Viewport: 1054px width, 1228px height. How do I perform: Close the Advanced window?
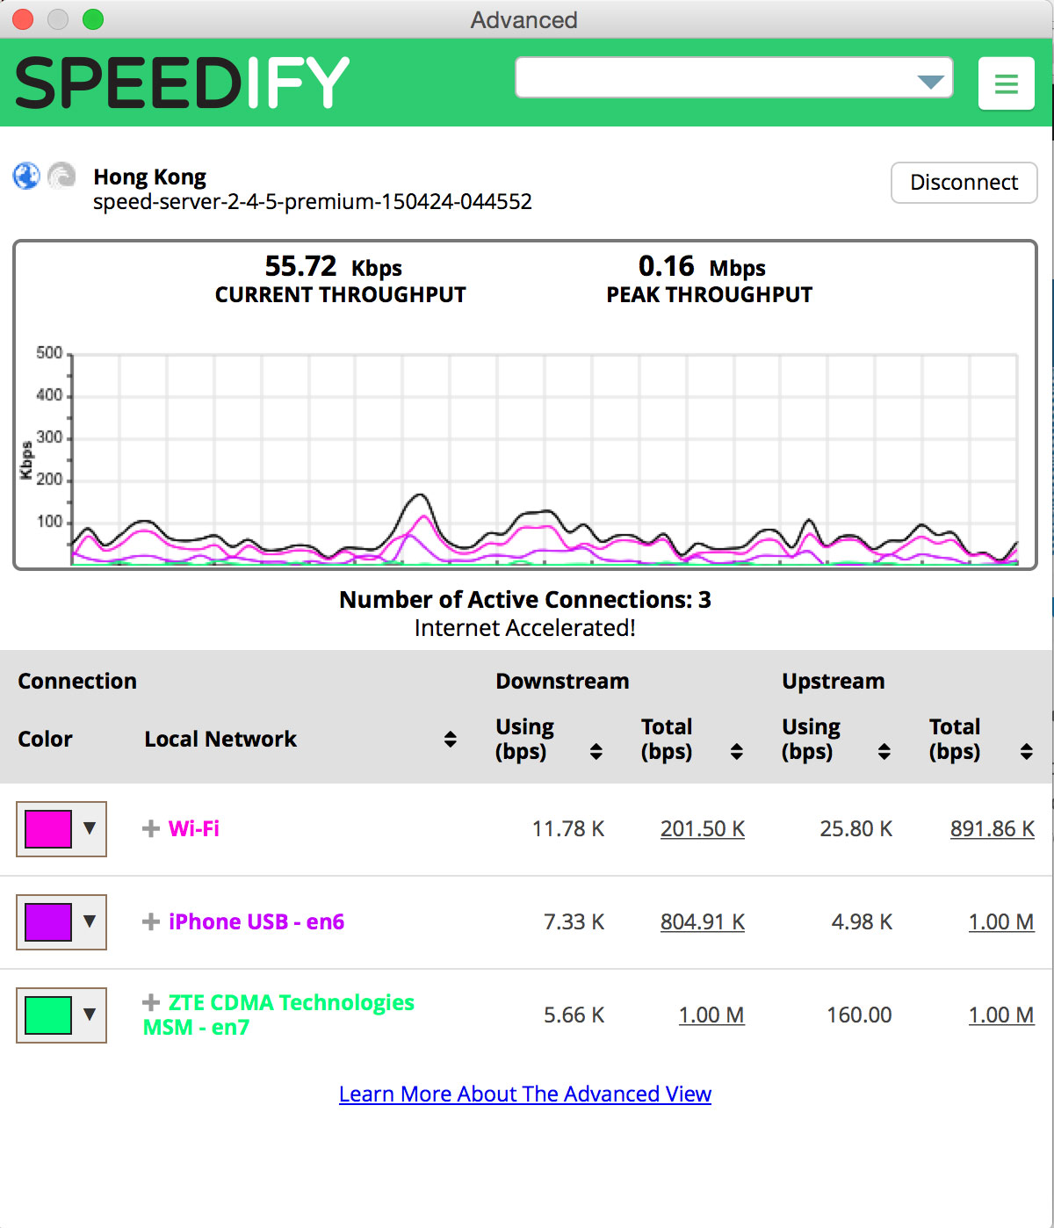(23, 19)
